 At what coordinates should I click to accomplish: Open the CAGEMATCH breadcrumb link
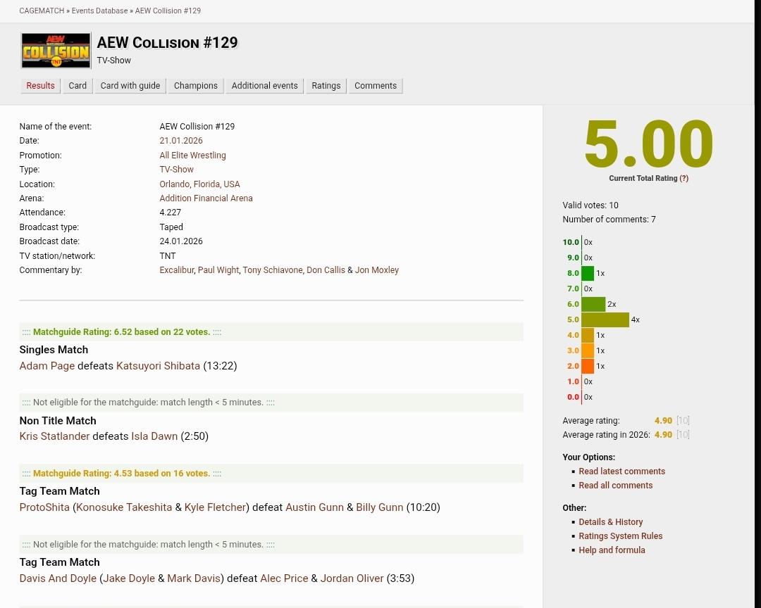tap(42, 11)
